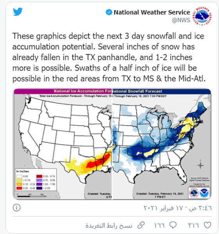Viewport: 219px width, 234px height.
Task: Click the National Weather Service account name
Action: tap(152, 12)
